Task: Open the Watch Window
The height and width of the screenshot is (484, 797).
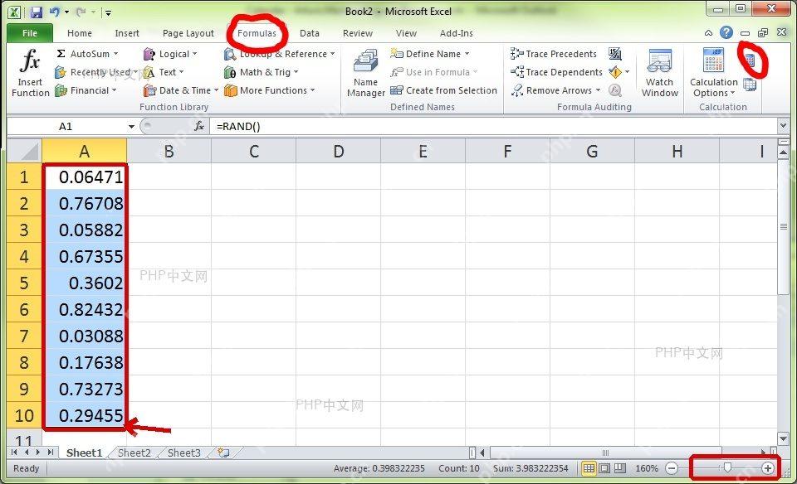Action: point(660,73)
